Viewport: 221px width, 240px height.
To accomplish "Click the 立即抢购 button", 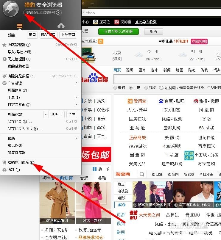I will click(199, 41).
